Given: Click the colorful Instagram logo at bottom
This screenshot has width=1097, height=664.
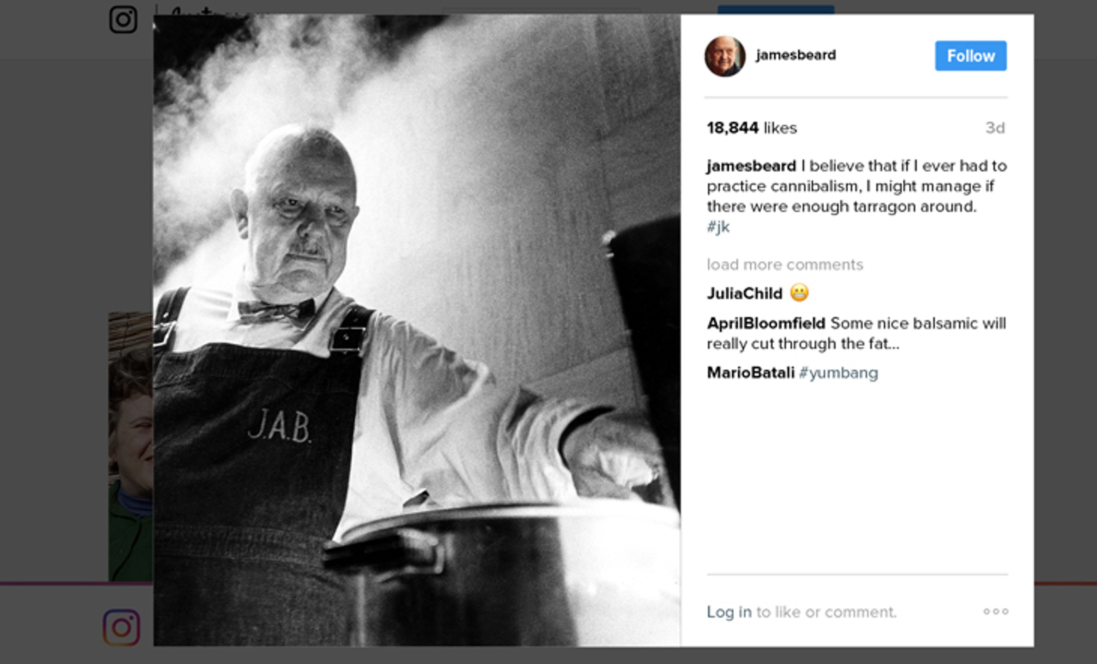Looking at the screenshot, I should pyautogui.click(x=121, y=627).
